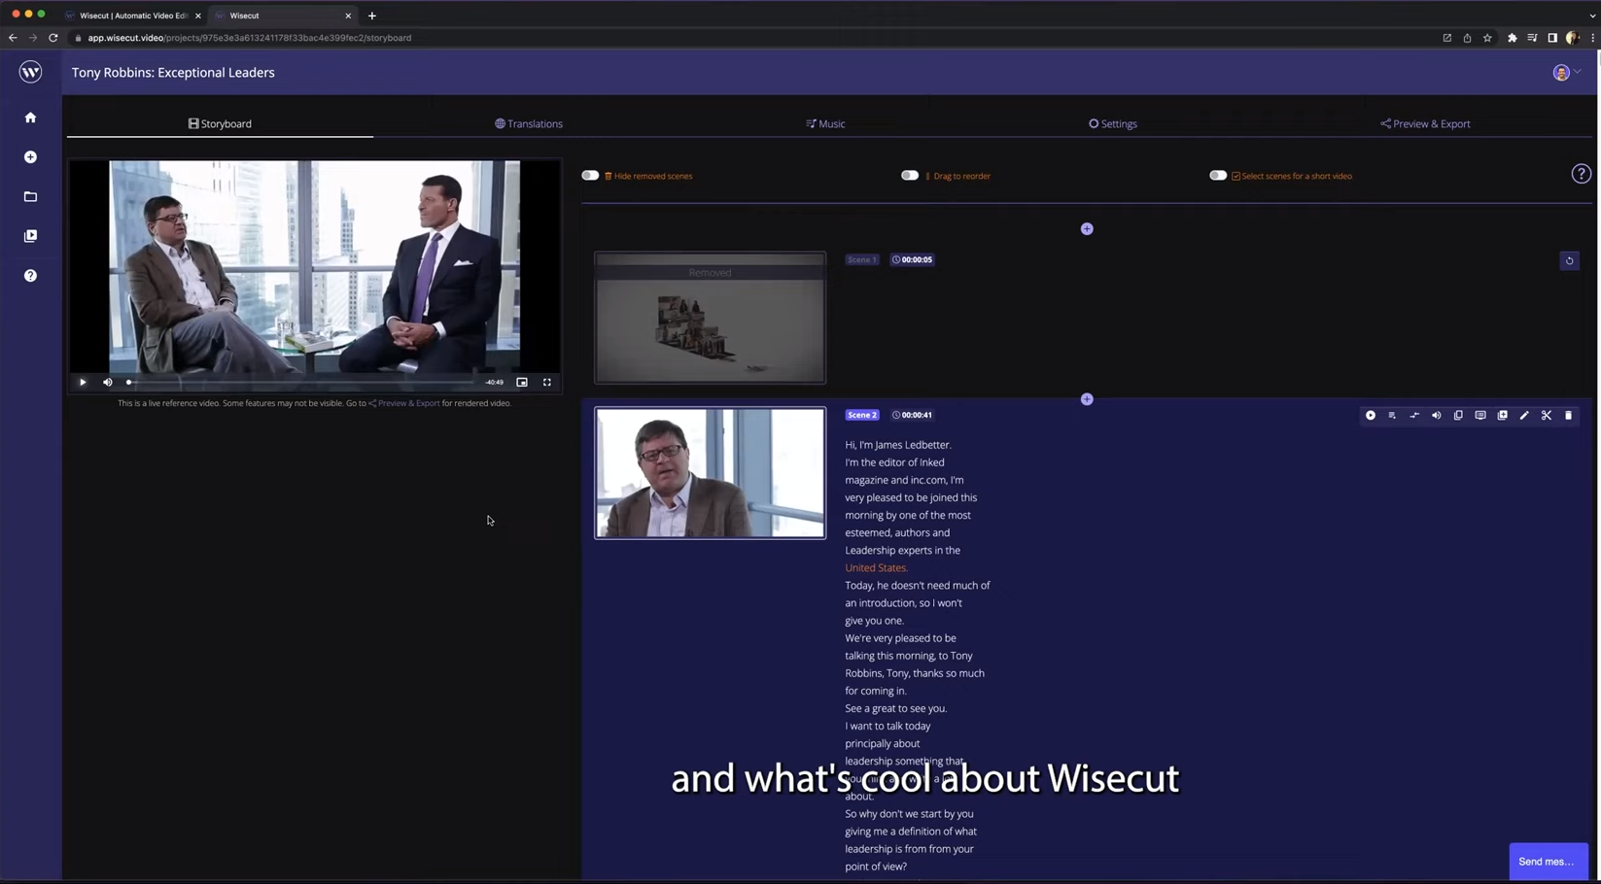Click the highlighted 'United States.' text

(x=876, y=568)
